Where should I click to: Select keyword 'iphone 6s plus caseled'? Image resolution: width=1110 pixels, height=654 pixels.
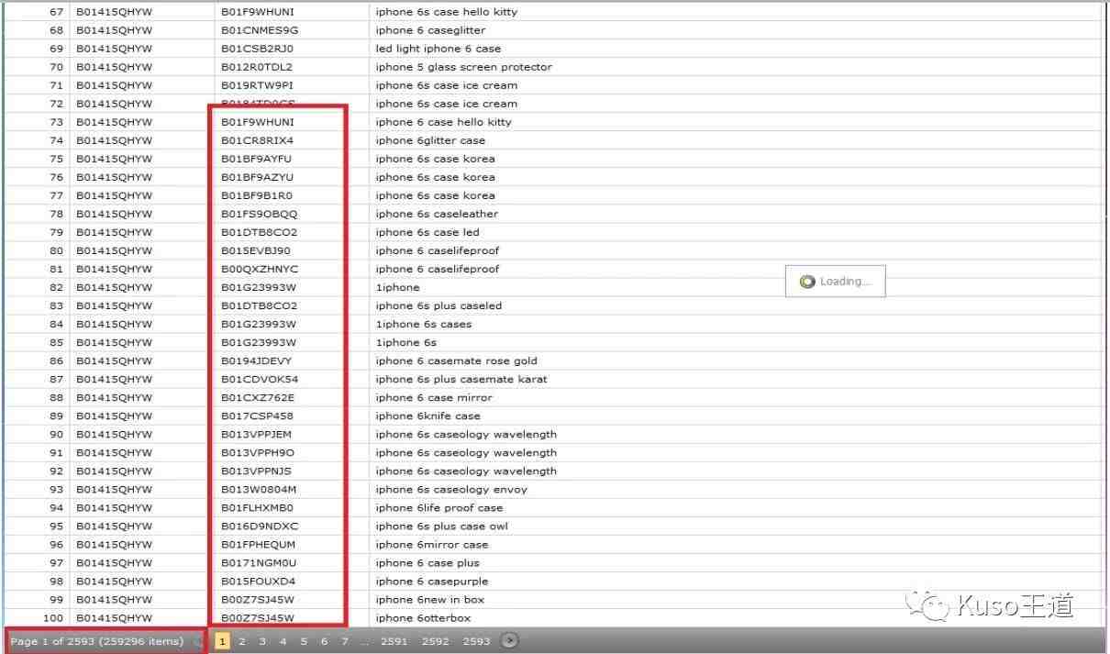(x=438, y=305)
